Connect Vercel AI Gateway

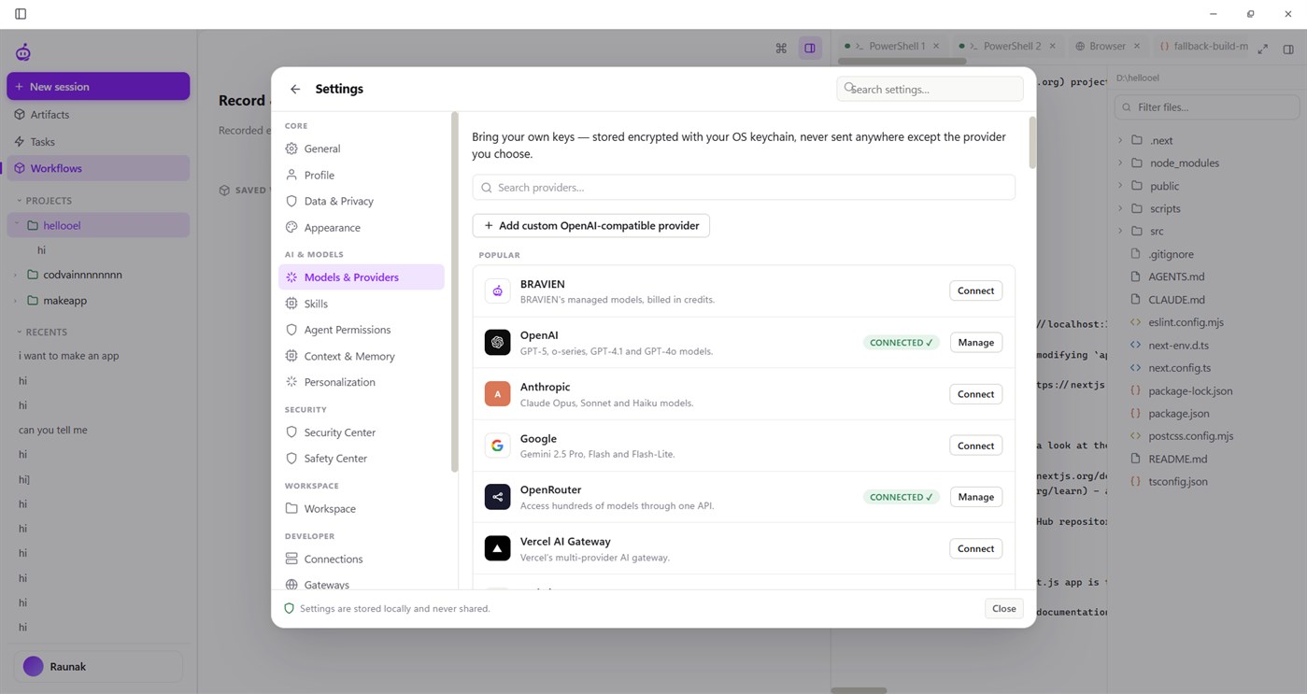[975, 548]
